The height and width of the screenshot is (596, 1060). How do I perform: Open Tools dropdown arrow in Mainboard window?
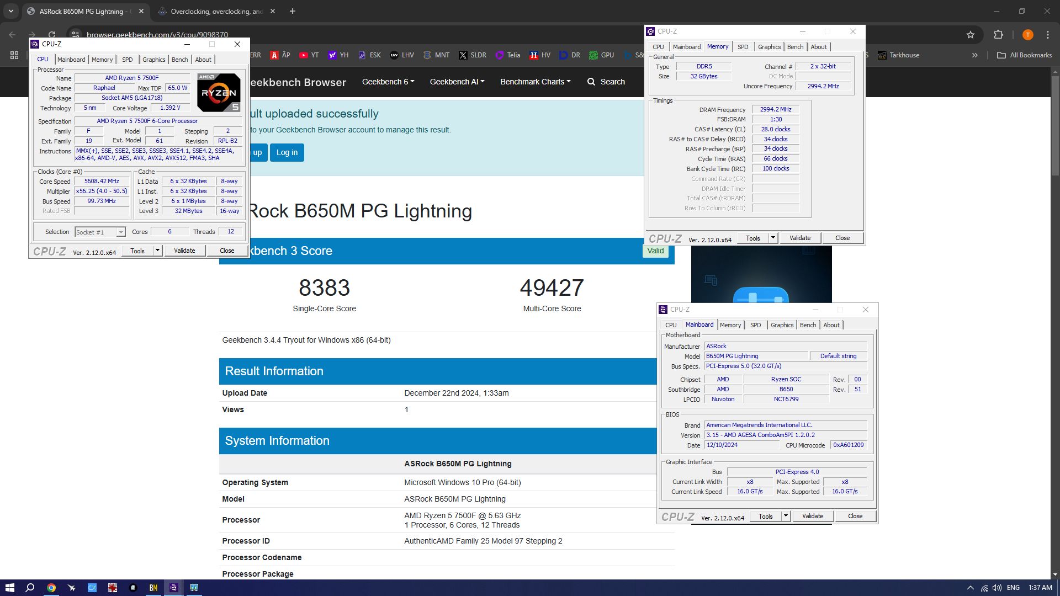click(786, 516)
